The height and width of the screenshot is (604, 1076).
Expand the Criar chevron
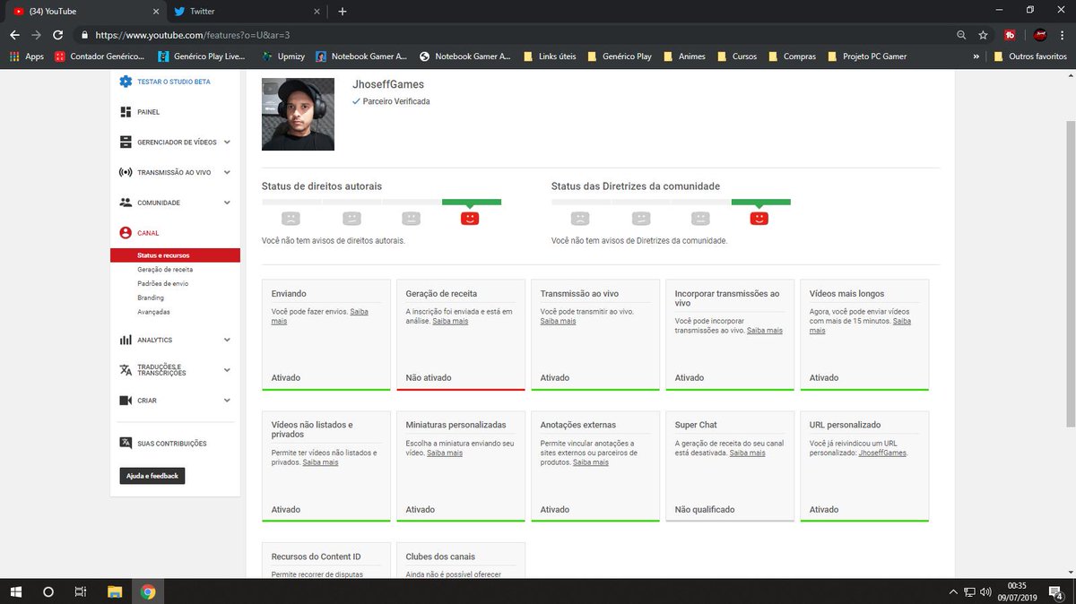pyautogui.click(x=227, y=401)
